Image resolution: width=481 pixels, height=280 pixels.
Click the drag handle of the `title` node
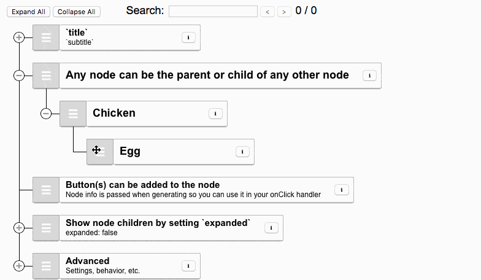[x=46, y=37]
